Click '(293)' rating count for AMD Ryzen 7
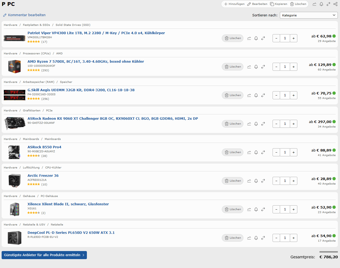This screenshot has width=340, height=268. coord(45,70)
